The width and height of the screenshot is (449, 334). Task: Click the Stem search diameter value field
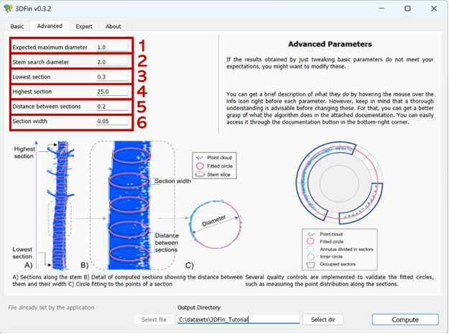coord(112,62)
